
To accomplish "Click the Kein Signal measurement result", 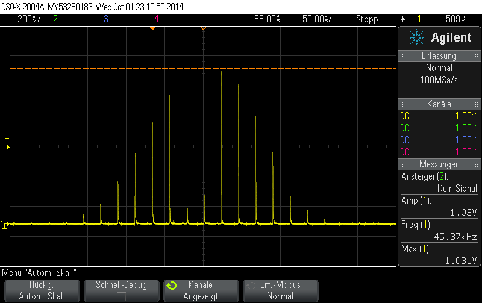I will tap(457, 189).
